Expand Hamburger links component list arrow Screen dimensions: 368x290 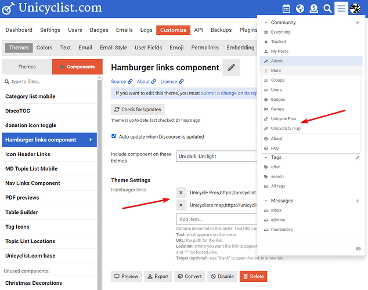(91, 140)
